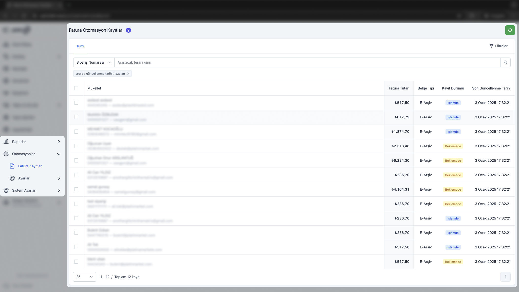Click the Ayarlar gear icon
Screen dimensions: 519x292
[12, 178]
